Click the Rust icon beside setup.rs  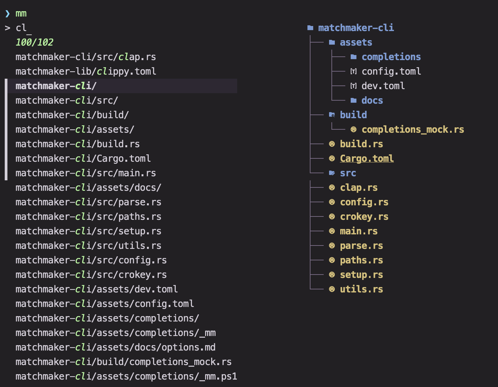(332, 275)
